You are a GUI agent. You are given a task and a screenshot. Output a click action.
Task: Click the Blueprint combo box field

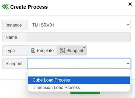tap(79, 63)
